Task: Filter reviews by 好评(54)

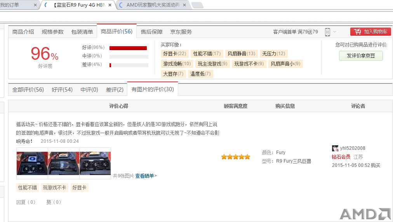Action: (x=62, y=89)
